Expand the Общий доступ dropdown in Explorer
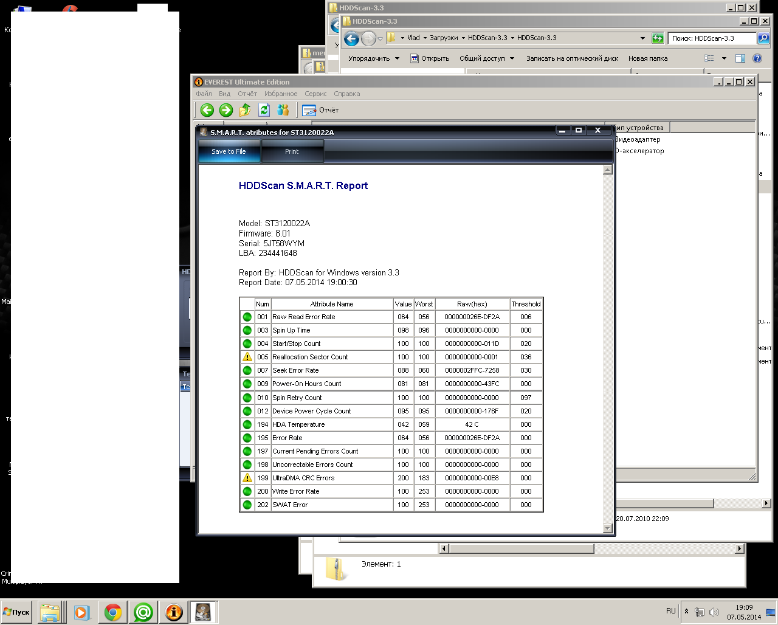Image resolution: width=778 pixels, height=625 pixels. (x=487, y=58)
